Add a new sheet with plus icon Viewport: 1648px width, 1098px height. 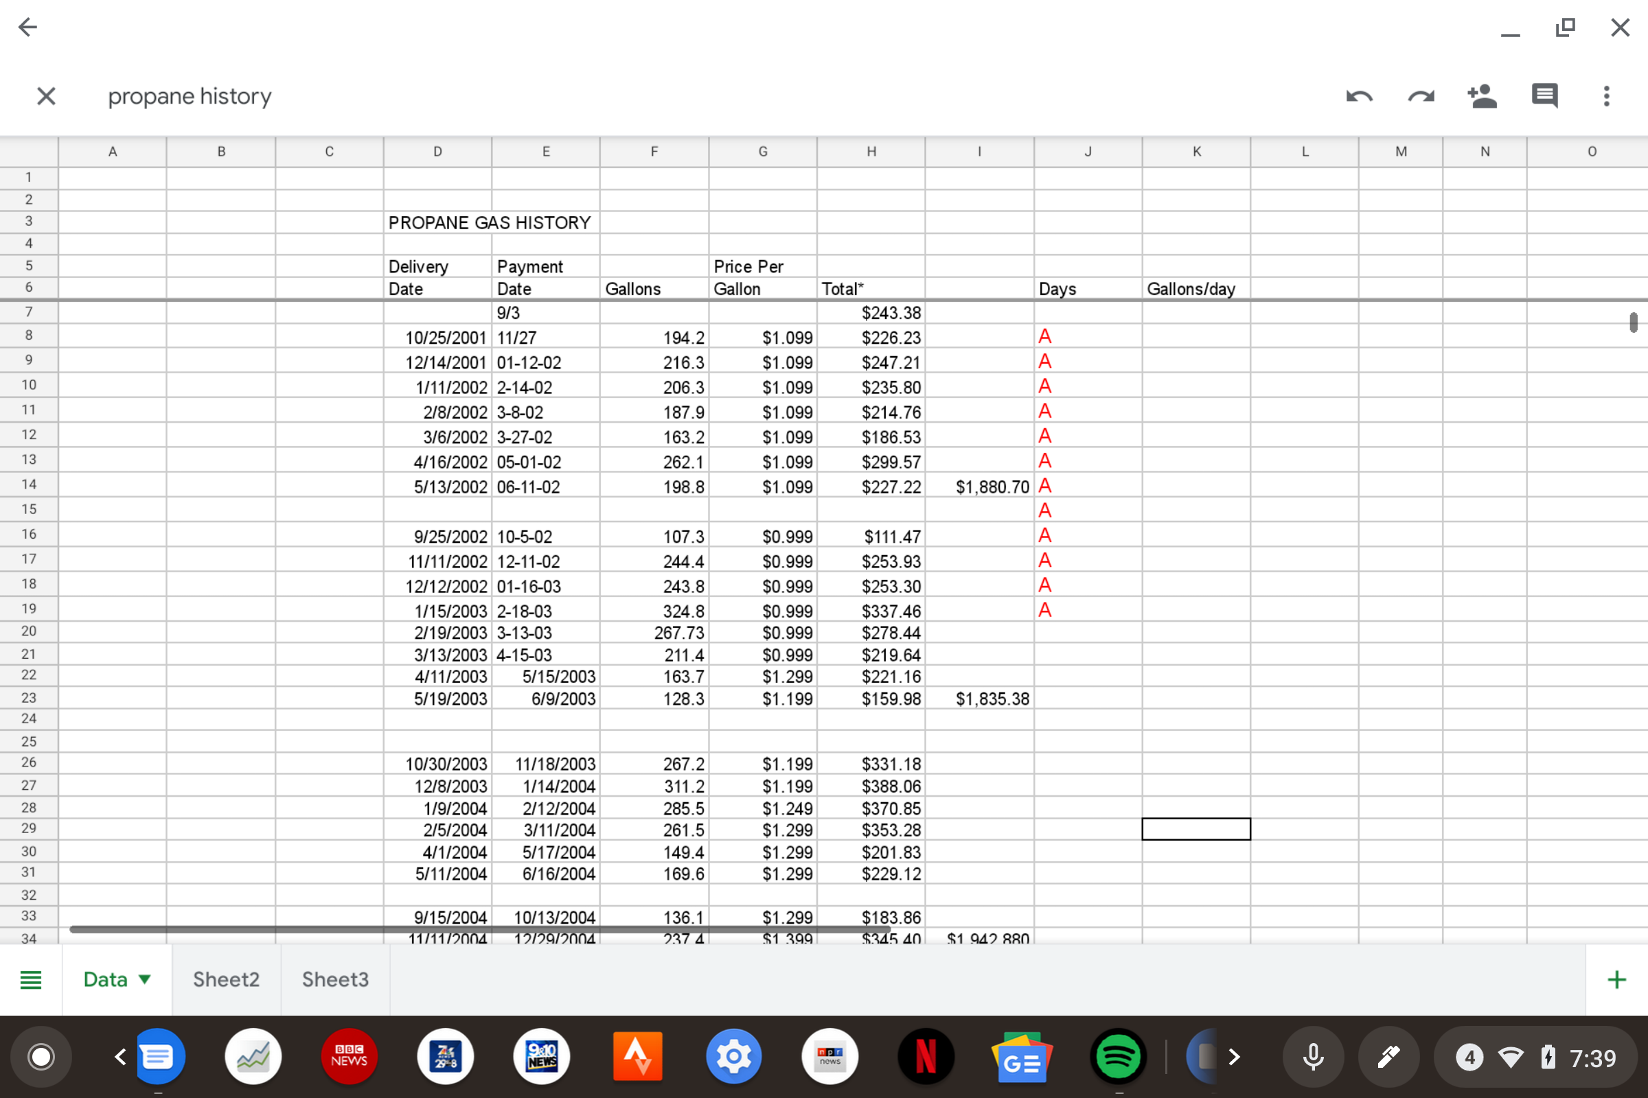tap(1616, 979)
